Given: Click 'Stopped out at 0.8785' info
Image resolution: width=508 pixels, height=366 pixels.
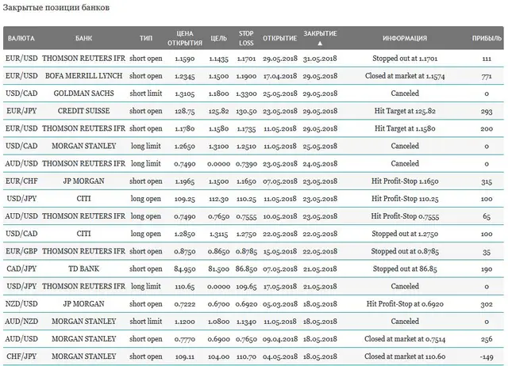Looking at the screenshot, I should (x=405, y=251).
